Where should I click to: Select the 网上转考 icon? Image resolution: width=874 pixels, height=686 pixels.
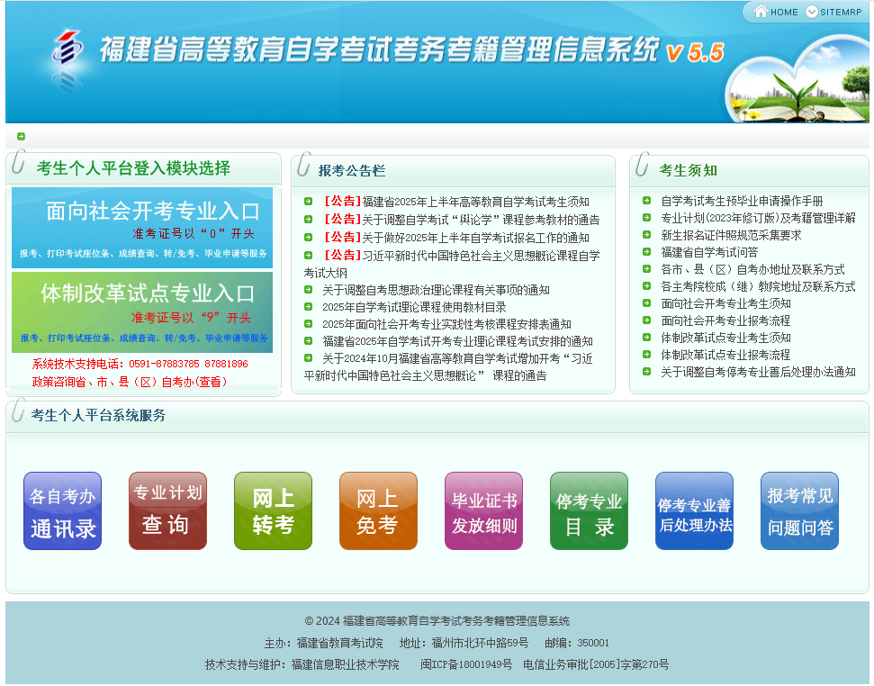pyautogui.click(x=273, y=510)
